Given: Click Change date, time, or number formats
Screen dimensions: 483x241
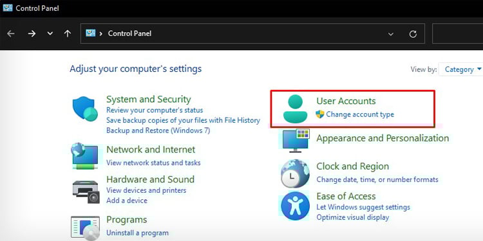Looking at the screenshot, I should click(x=377, y=179).
